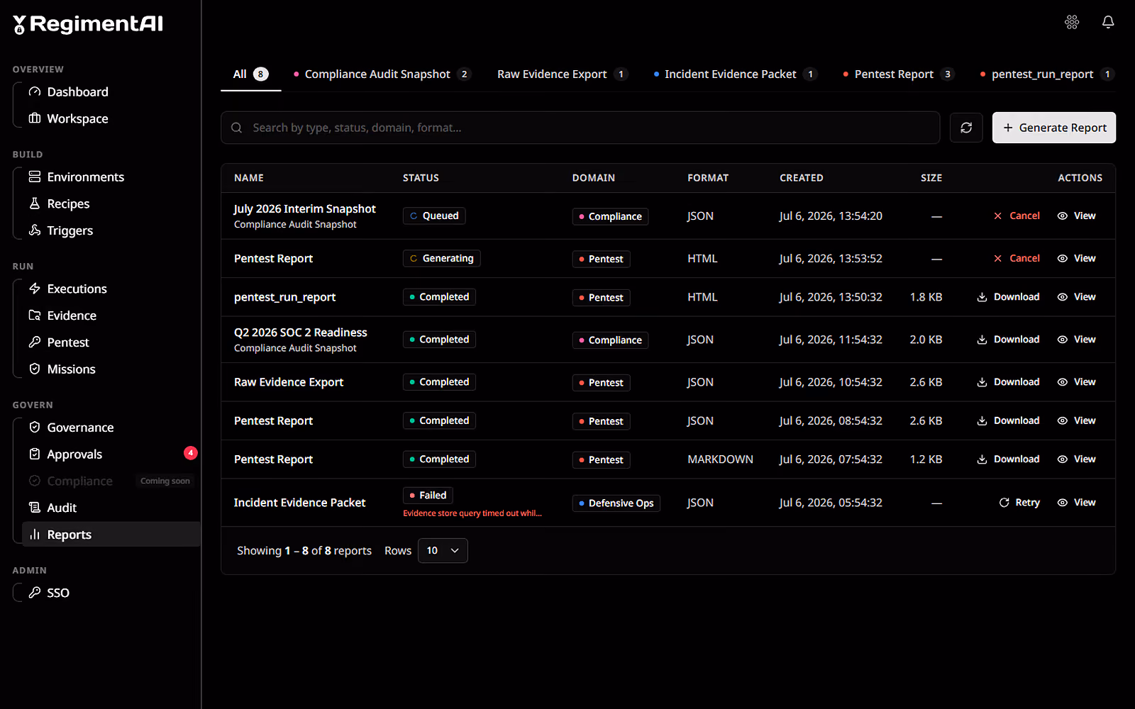
Task: Click the refresh reports icon button
Action: (x=966, y=128)
